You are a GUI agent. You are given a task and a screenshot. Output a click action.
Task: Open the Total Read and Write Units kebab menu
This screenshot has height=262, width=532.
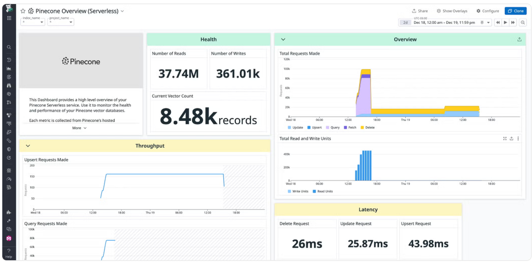click(518, 139)
